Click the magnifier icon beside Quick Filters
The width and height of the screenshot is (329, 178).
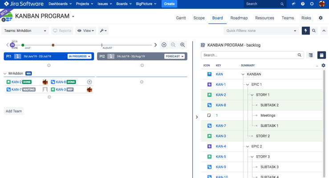(x=314, y=31)
